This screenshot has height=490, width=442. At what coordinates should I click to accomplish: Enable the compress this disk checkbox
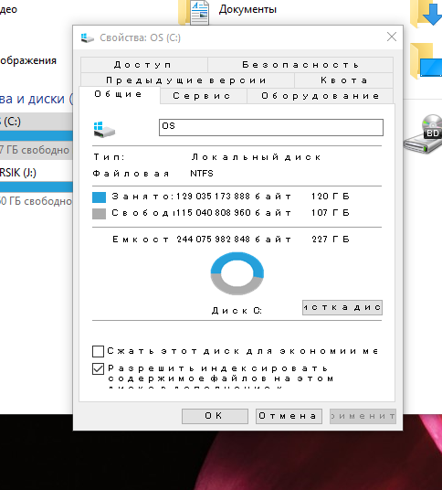point(98,351)
